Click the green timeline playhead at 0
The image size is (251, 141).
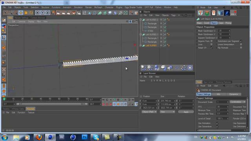4,99
